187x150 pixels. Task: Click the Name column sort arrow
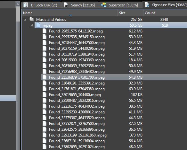tap(70, 15)
